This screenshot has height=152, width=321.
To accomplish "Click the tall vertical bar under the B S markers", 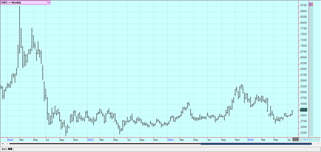I will (311, 71).
